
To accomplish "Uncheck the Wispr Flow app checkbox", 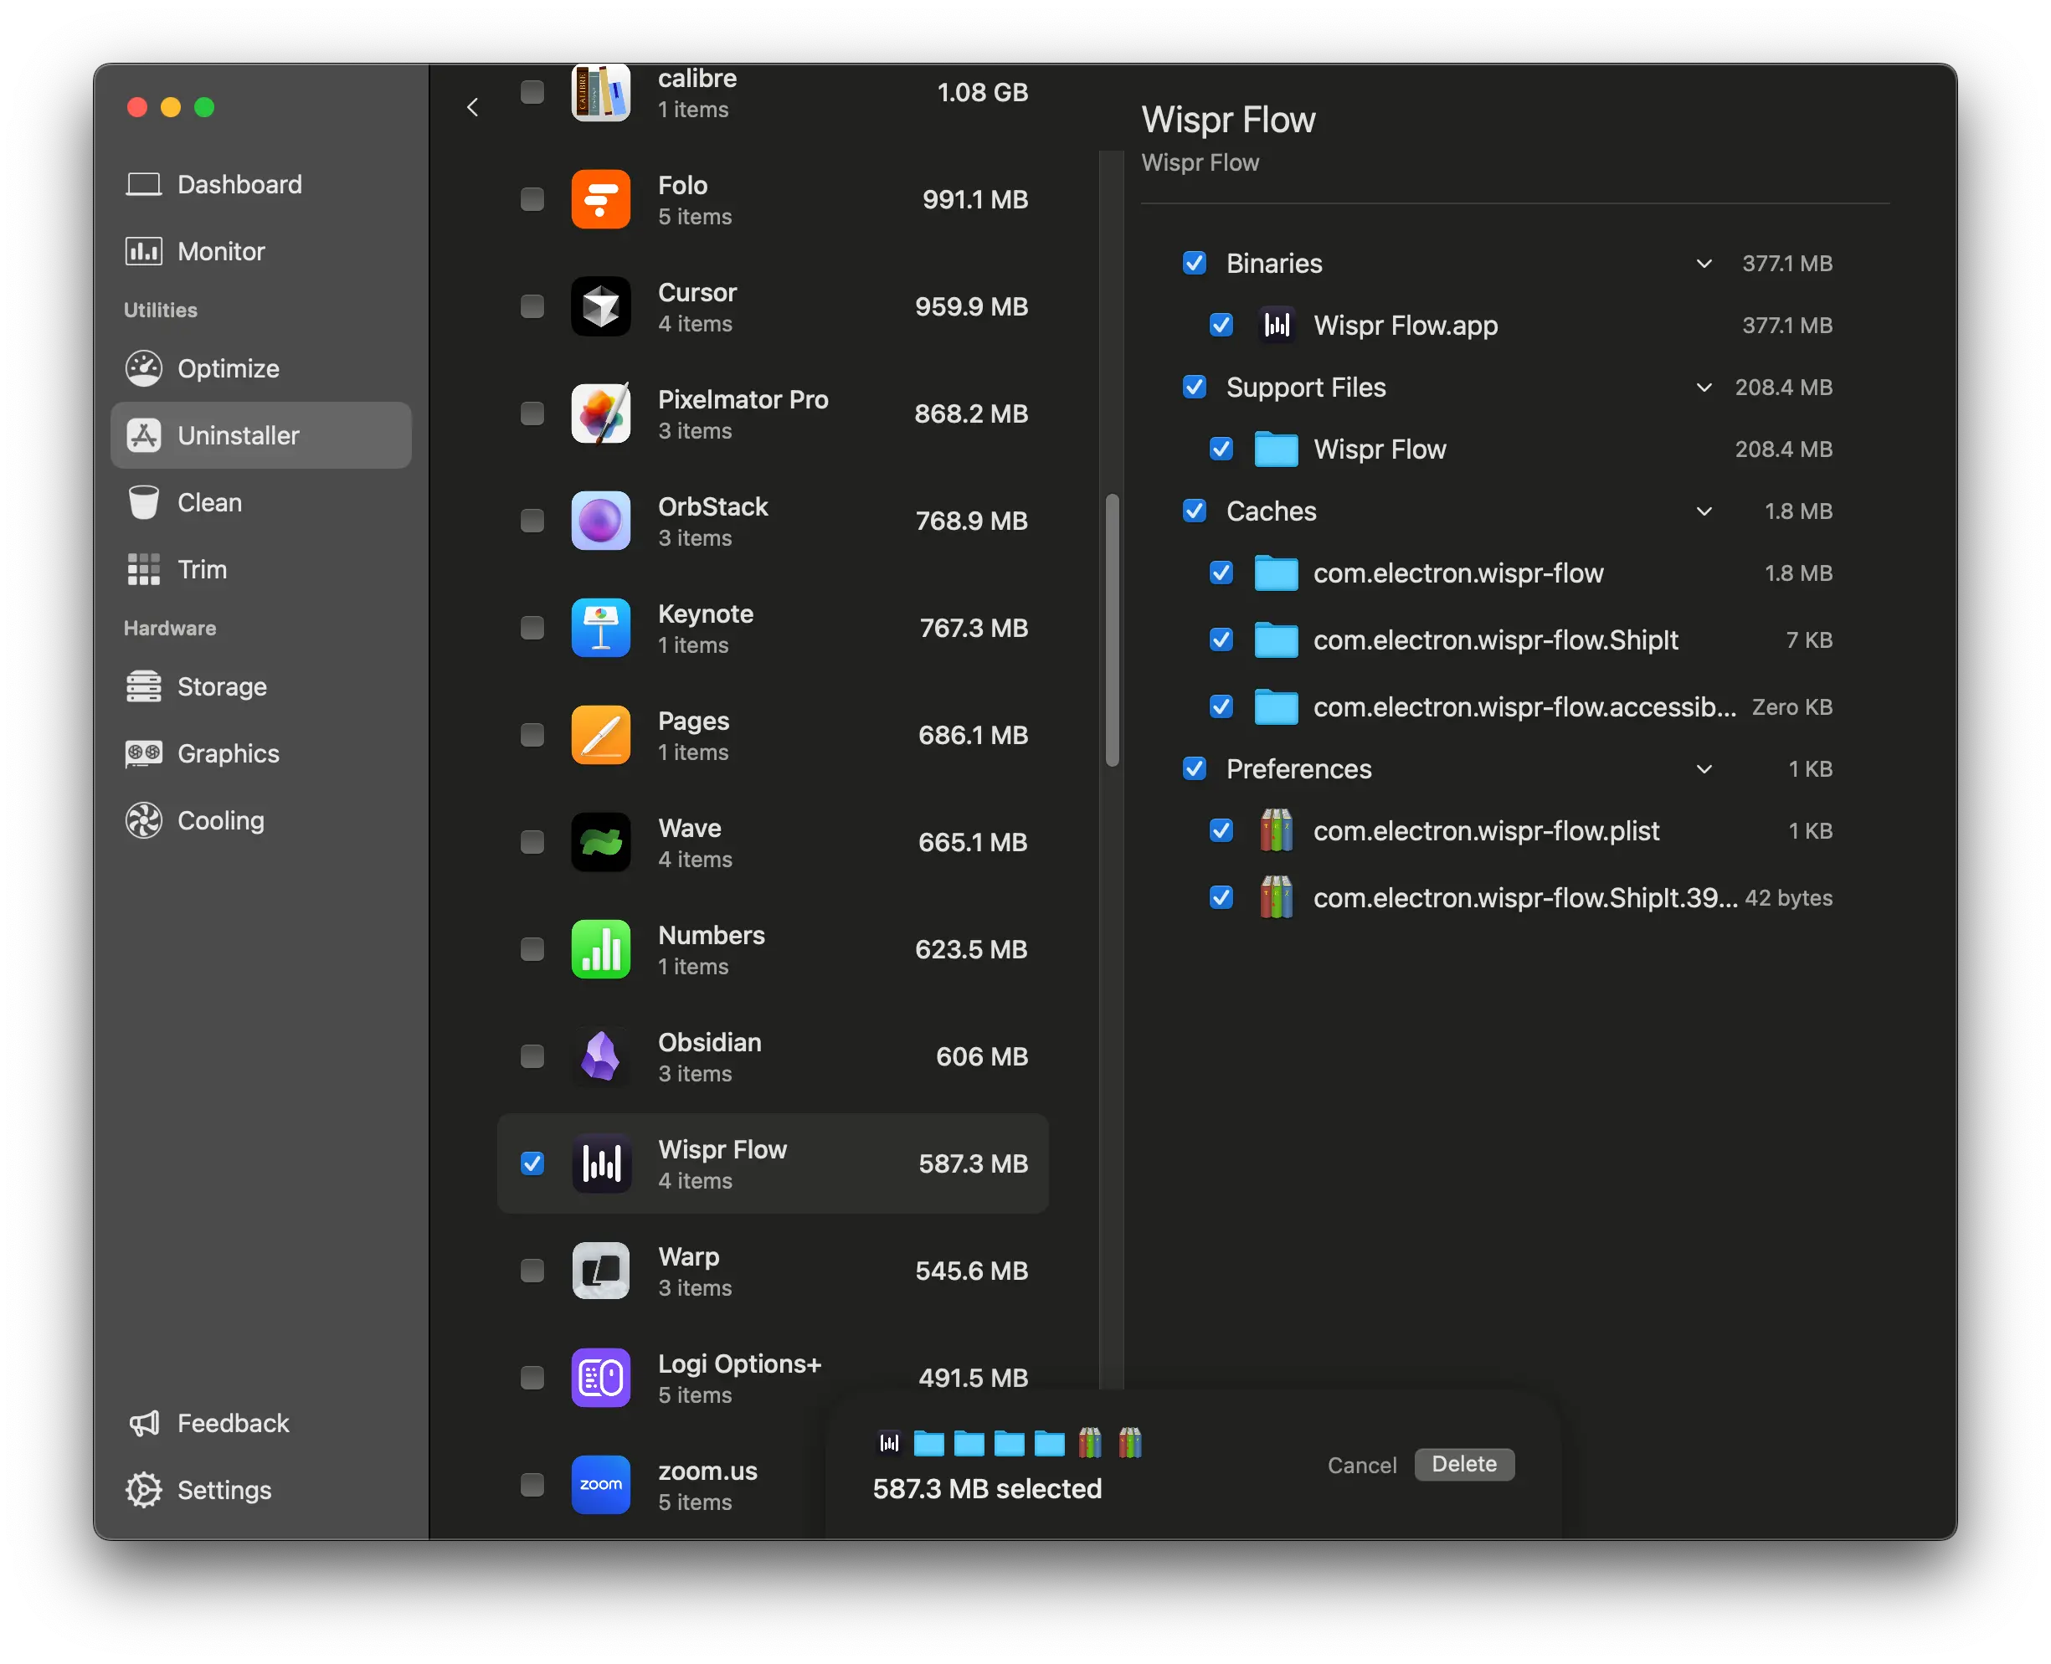I will coord(532,1163).
